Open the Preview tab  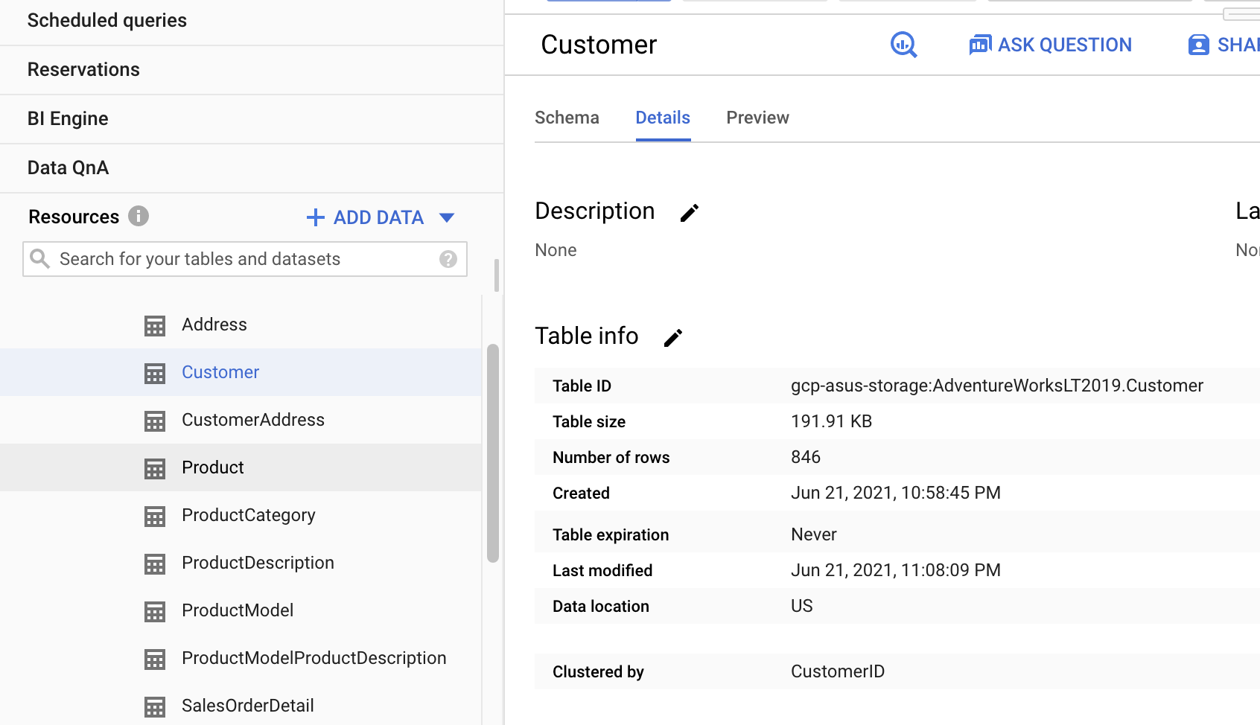coord(757,118)
